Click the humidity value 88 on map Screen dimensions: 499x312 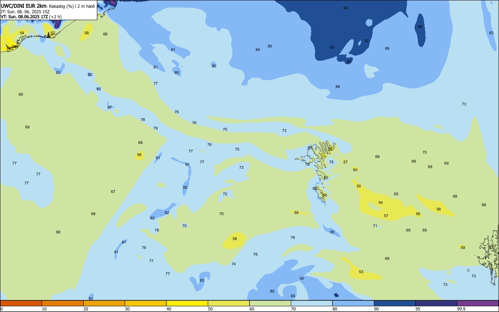pyautogui.click(x=338, y=87)
